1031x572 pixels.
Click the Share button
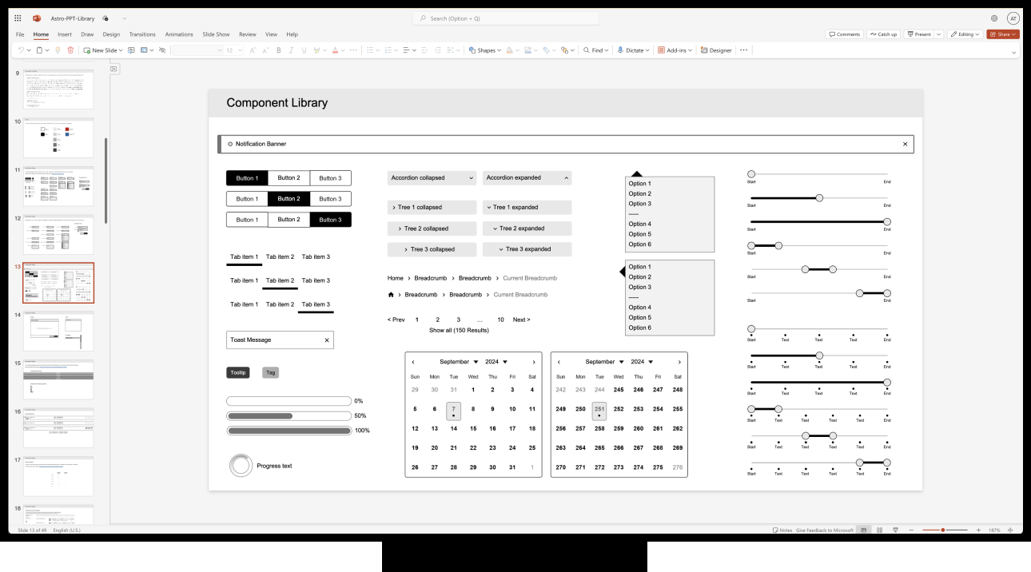pos(1002,34)
